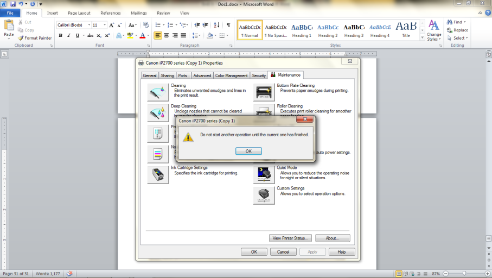Click Shrink Font button
Screen dimensions: 492x278
point(119,25)
